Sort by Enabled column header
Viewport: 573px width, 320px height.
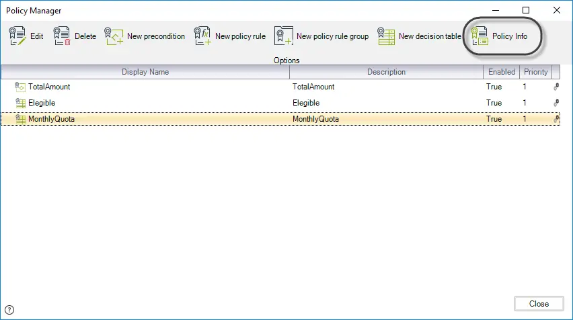(502, 72)
